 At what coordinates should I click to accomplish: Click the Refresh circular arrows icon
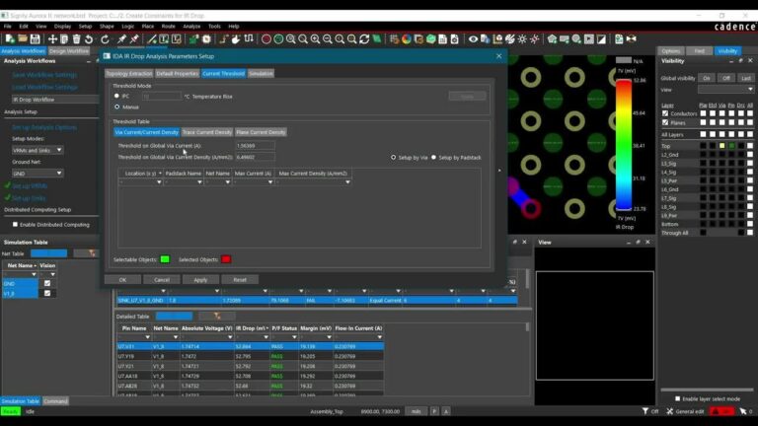pyautogui.click(x=364, y=39)
